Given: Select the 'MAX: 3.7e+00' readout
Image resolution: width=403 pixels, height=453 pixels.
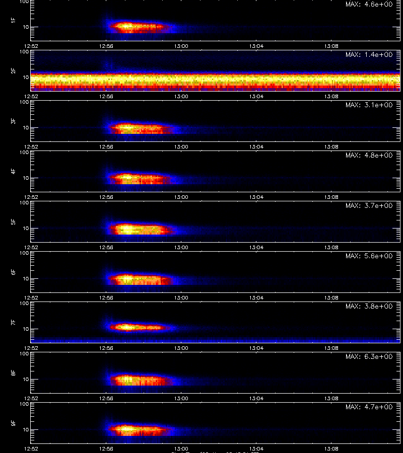Looking at the screenshot, I should coord(369,205).
